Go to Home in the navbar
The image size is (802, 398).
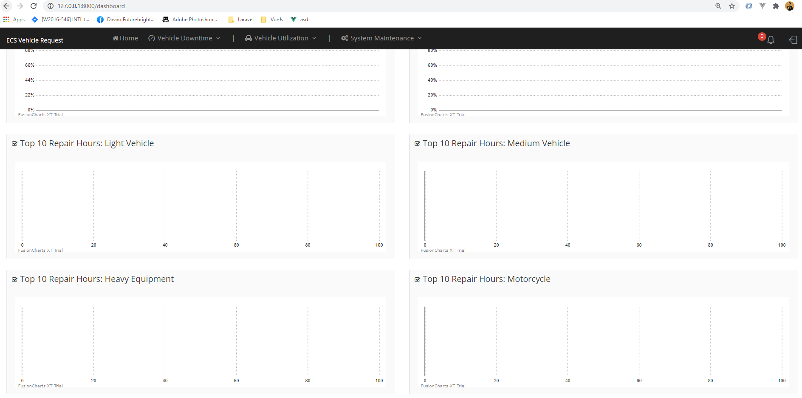[125, 38]
